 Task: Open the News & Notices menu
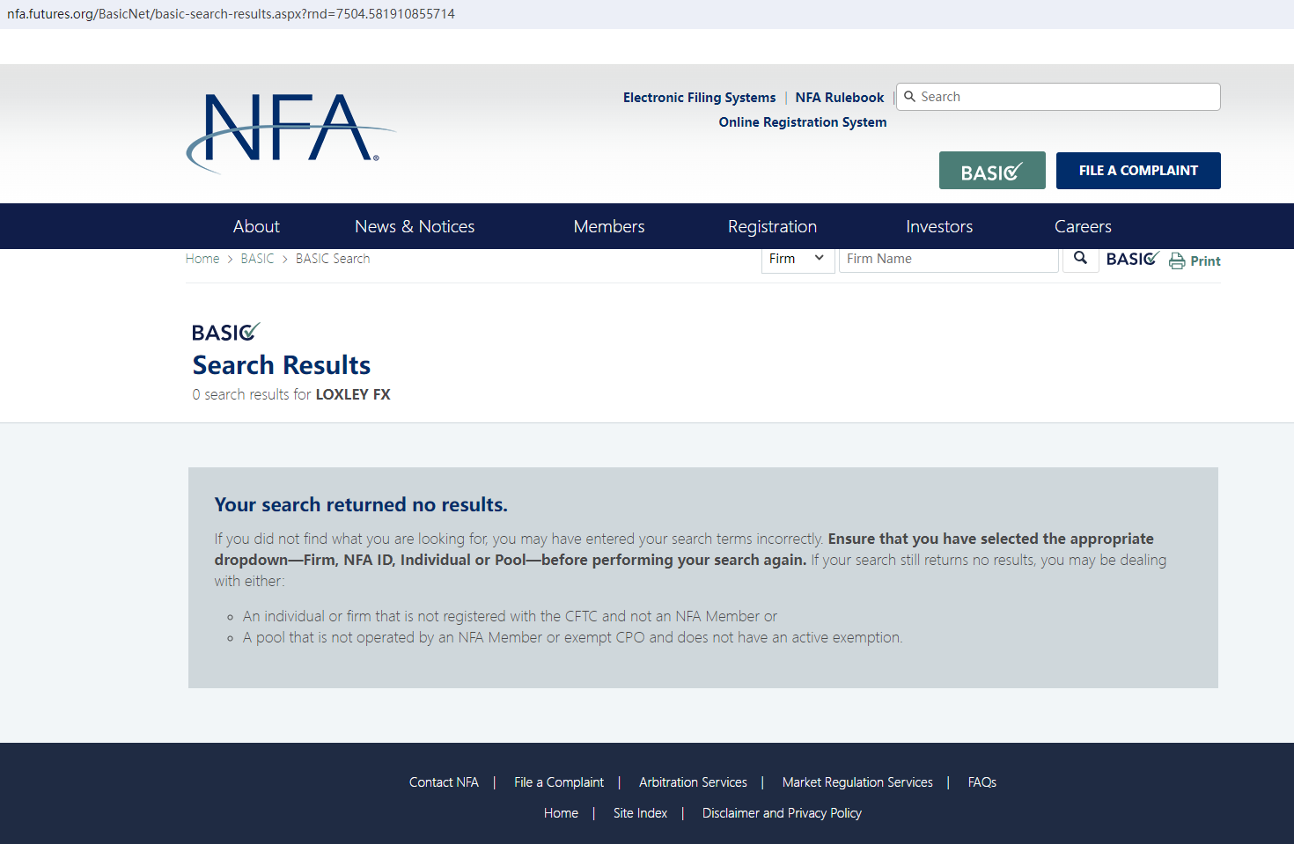pyautogui.click(x=415, y=226)
